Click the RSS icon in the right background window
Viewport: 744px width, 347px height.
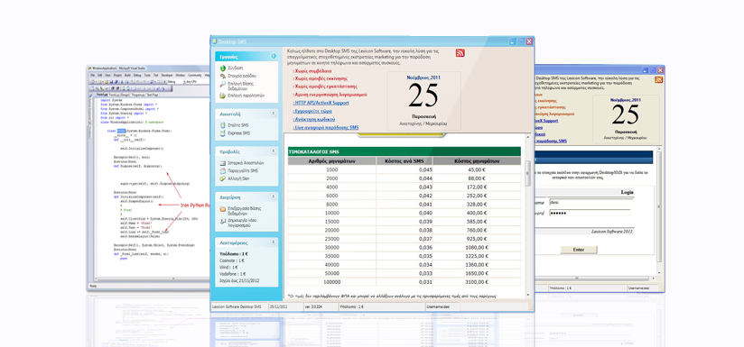659,79
